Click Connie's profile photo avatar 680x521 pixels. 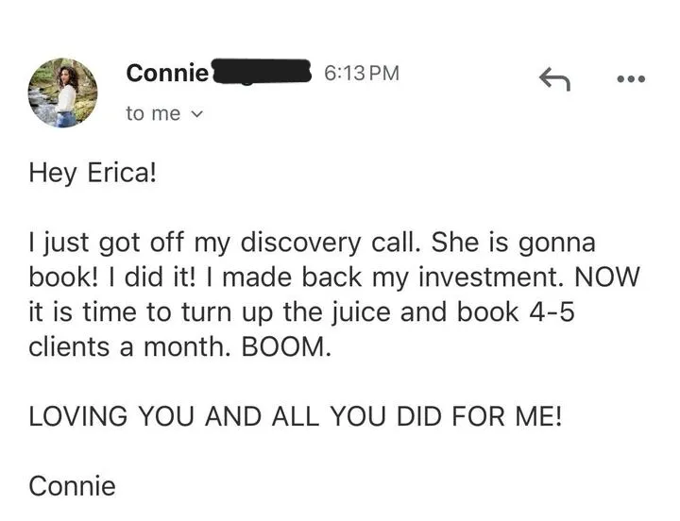tap(63, 92)
